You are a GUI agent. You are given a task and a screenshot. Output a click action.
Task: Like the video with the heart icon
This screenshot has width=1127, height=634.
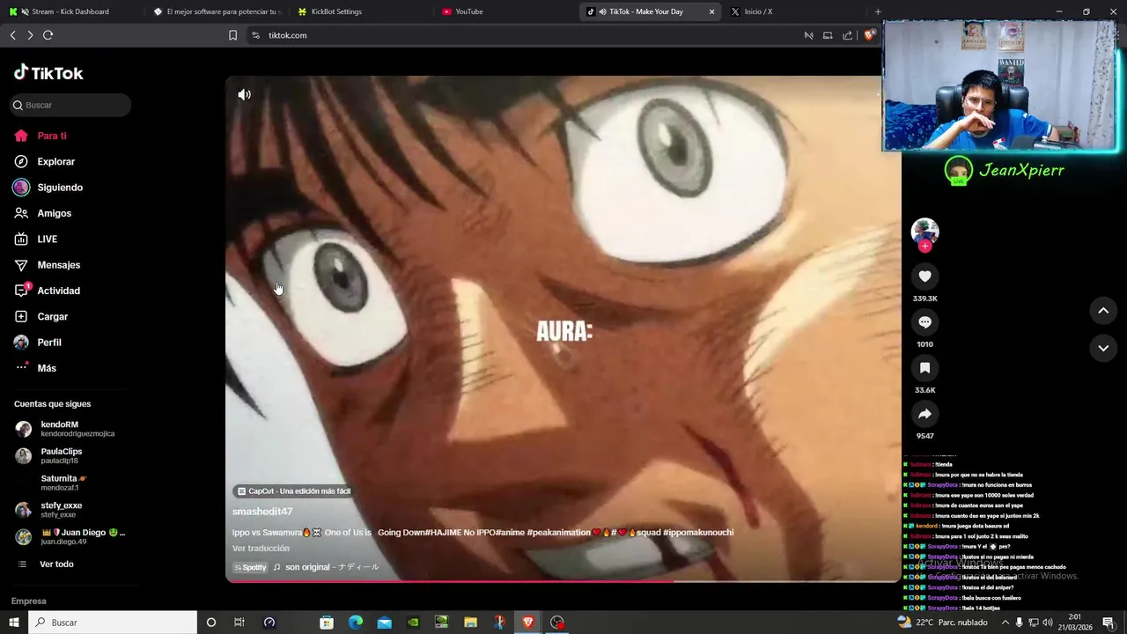[x=924, y=276]
